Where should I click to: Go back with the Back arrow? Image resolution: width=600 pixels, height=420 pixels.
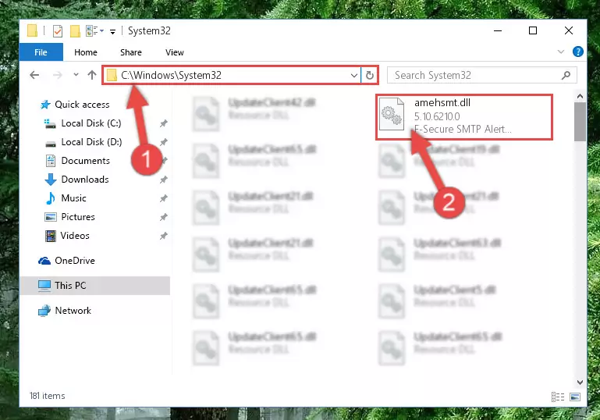click(34, 75)
